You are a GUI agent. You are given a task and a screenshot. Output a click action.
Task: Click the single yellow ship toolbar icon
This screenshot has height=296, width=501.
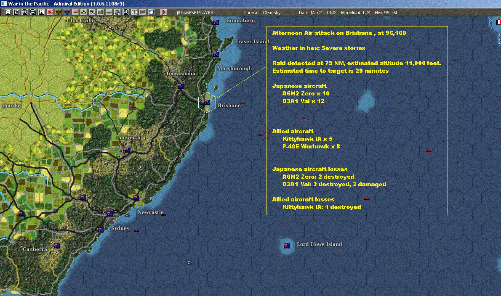pos(84,12)
